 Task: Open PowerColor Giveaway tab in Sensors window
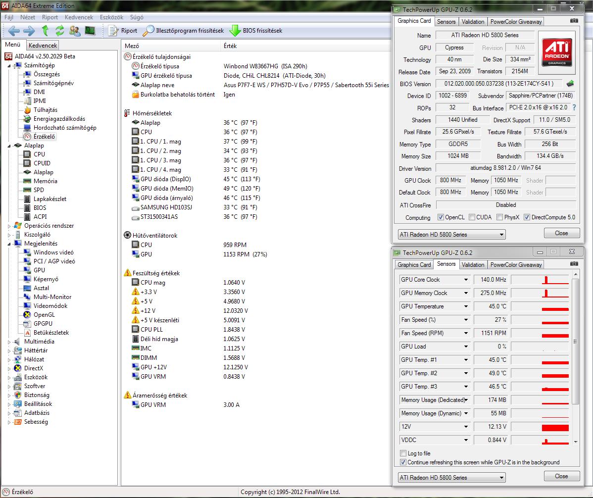tap(516, 265)
